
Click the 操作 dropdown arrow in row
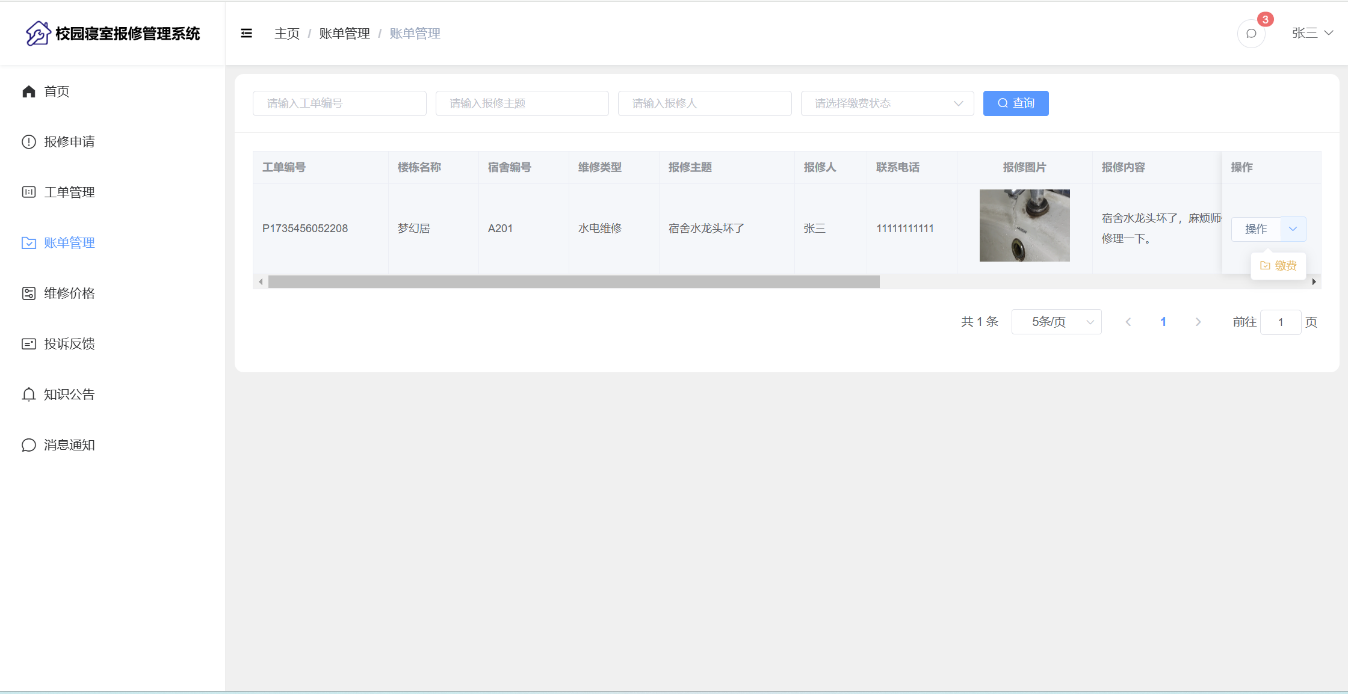tap(1293, 229)
